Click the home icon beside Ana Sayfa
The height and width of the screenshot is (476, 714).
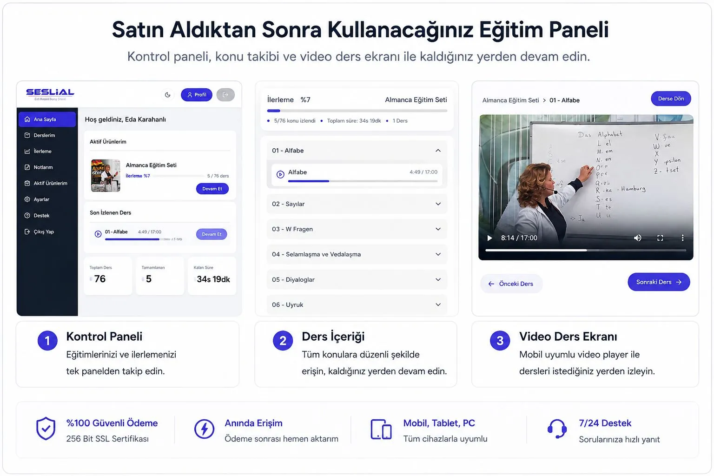point(27,119)
